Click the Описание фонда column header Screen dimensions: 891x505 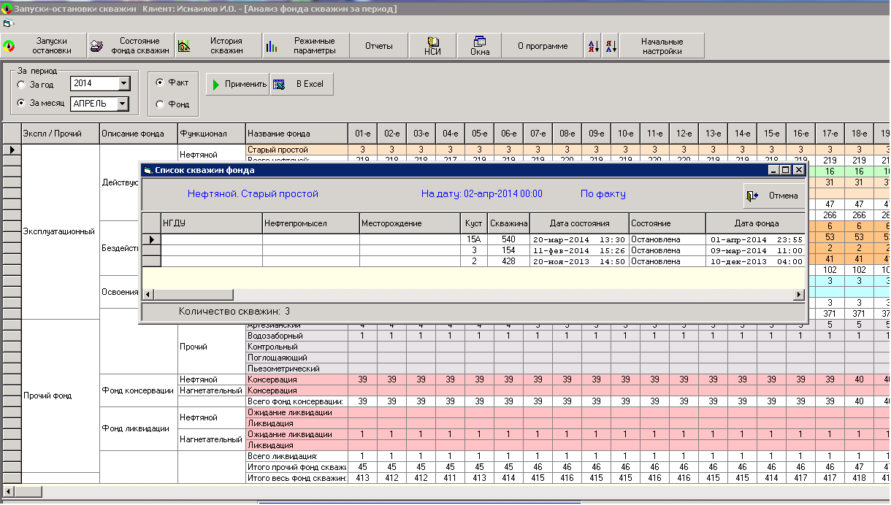coord(138,134)
